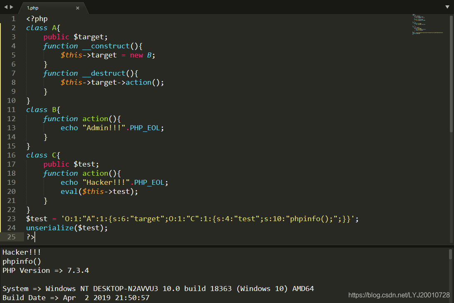
Task: Go to the next tab with the right arrow
Action: pyautogui.click(x=12, y=7)
